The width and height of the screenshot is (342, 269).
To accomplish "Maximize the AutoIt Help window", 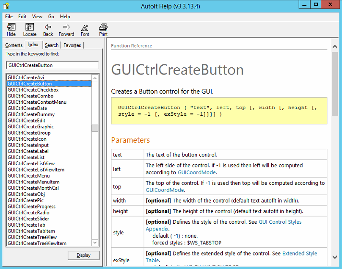I will tap(316, 4).
